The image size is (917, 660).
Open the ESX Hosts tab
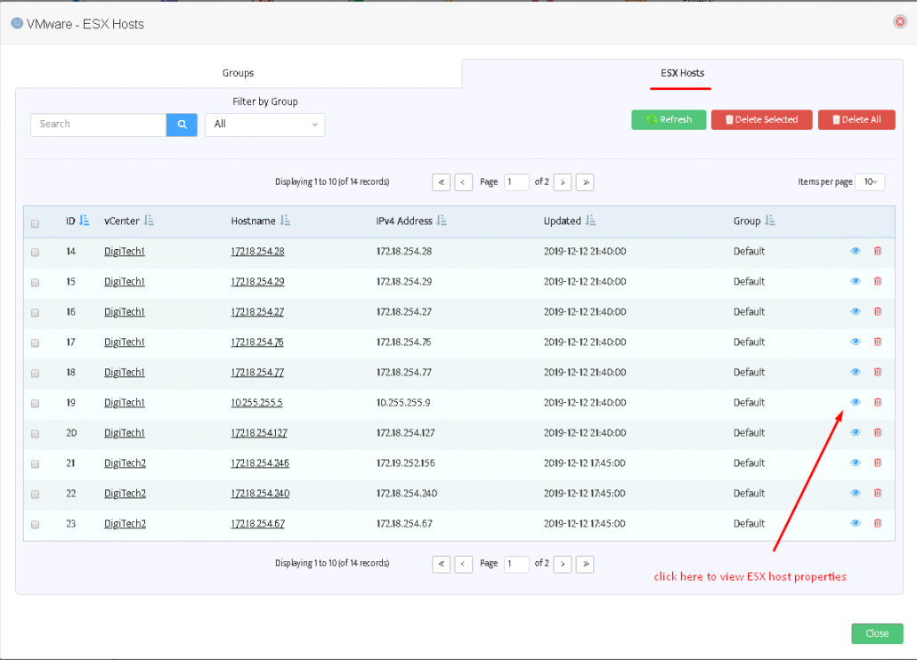(x=680, y=73)
